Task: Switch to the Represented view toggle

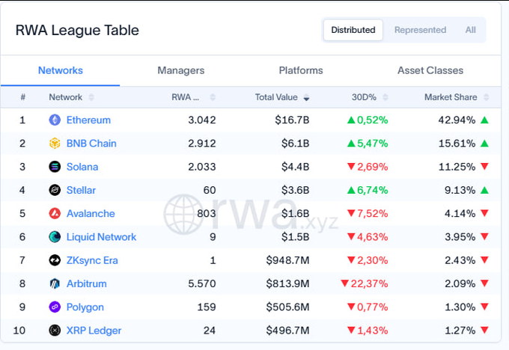Action: [420, 30]
